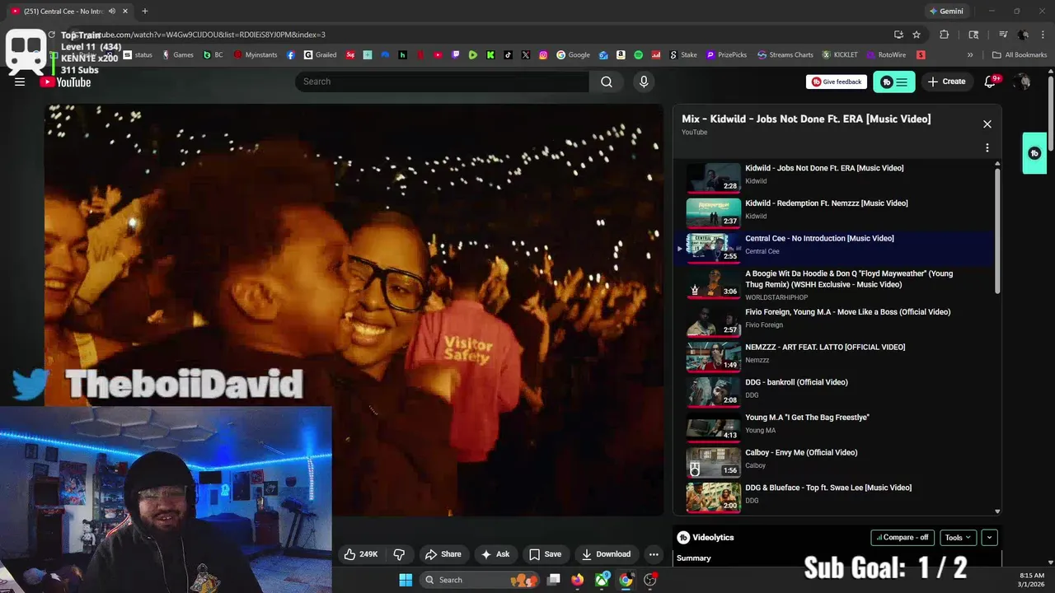Close the Mix playlist panel
The width and height of the screenshot is (1055, 593).
(987, 124)
